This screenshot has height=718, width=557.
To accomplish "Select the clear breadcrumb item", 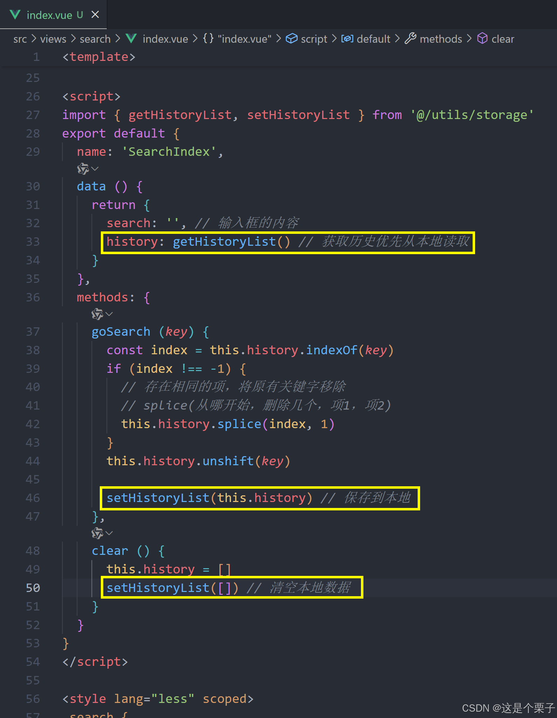I will pos(503,39).
